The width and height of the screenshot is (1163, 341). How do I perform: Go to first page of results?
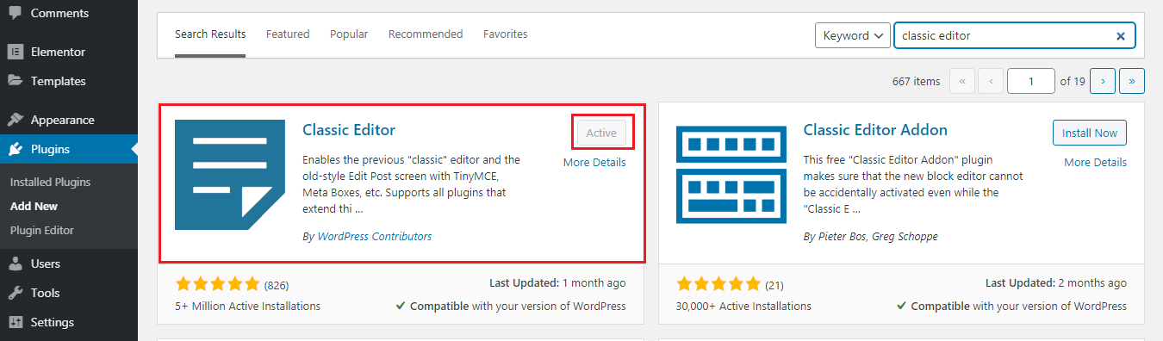click(x=961, y=81)
